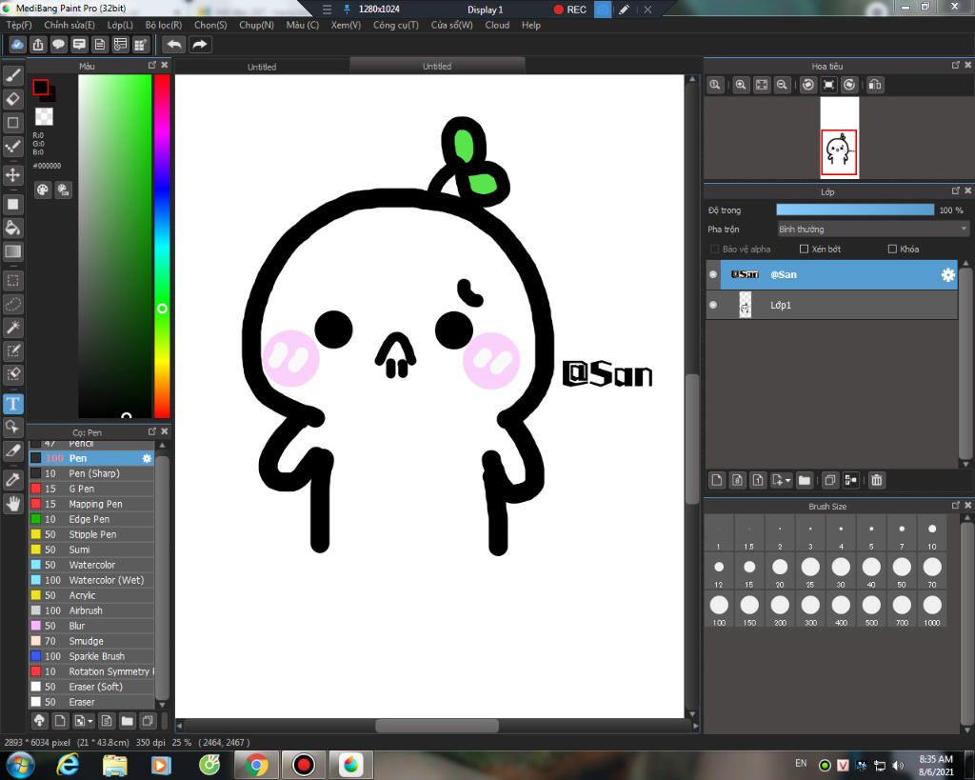This screenshot has height=780, width=975.
Task: Check the Bảo vệ alpha checkbox
Action: tap(714, 249)
